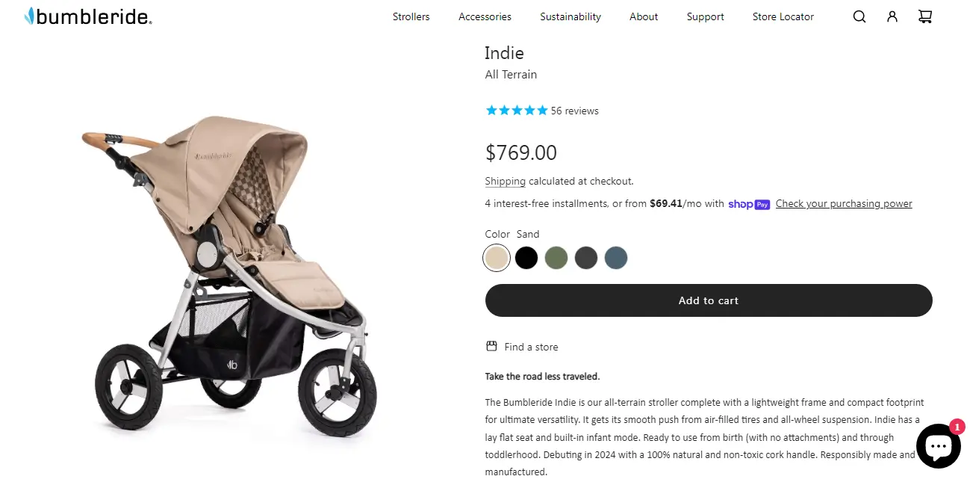Select the Sand color swatch

point(497,258)
